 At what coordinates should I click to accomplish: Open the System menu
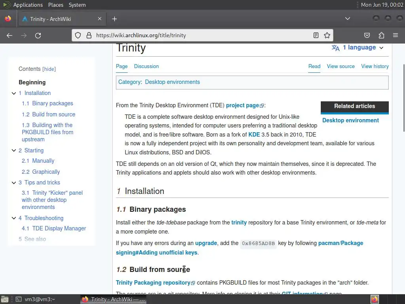[77, 5]
